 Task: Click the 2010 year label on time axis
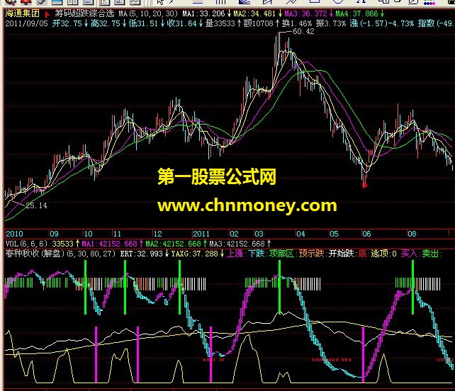coord(14,234)
